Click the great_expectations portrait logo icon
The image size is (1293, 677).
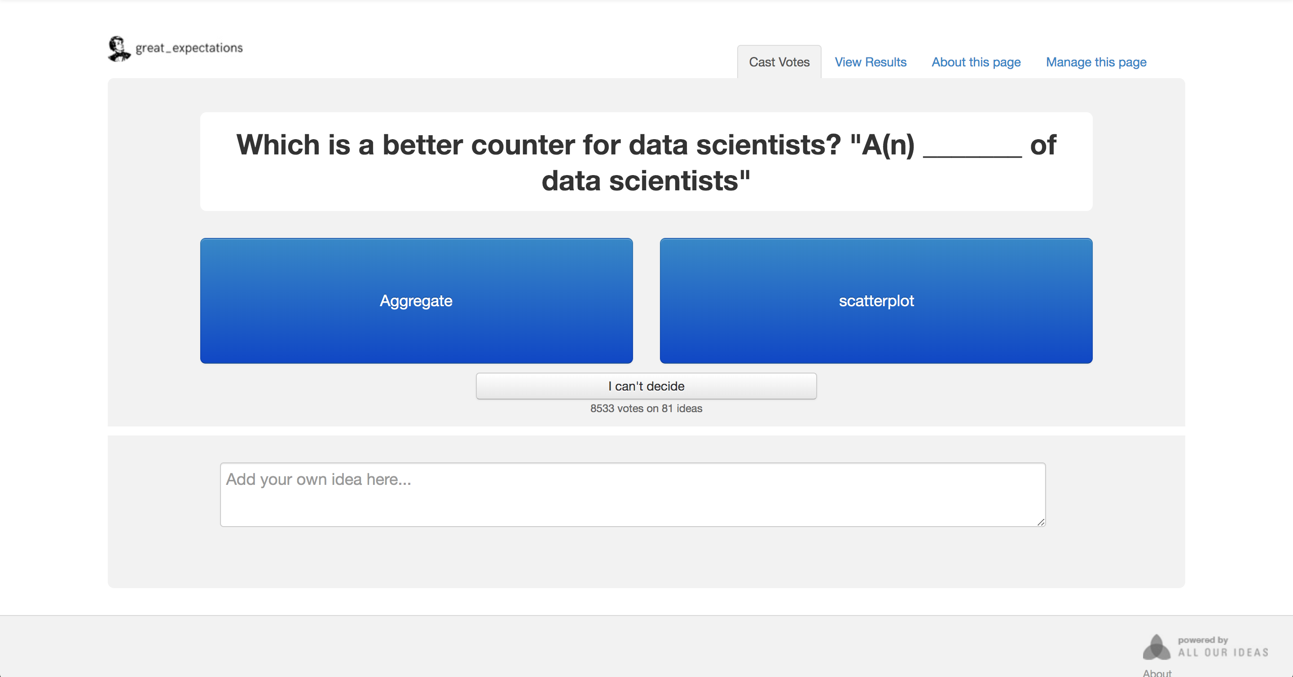(119, 48)
